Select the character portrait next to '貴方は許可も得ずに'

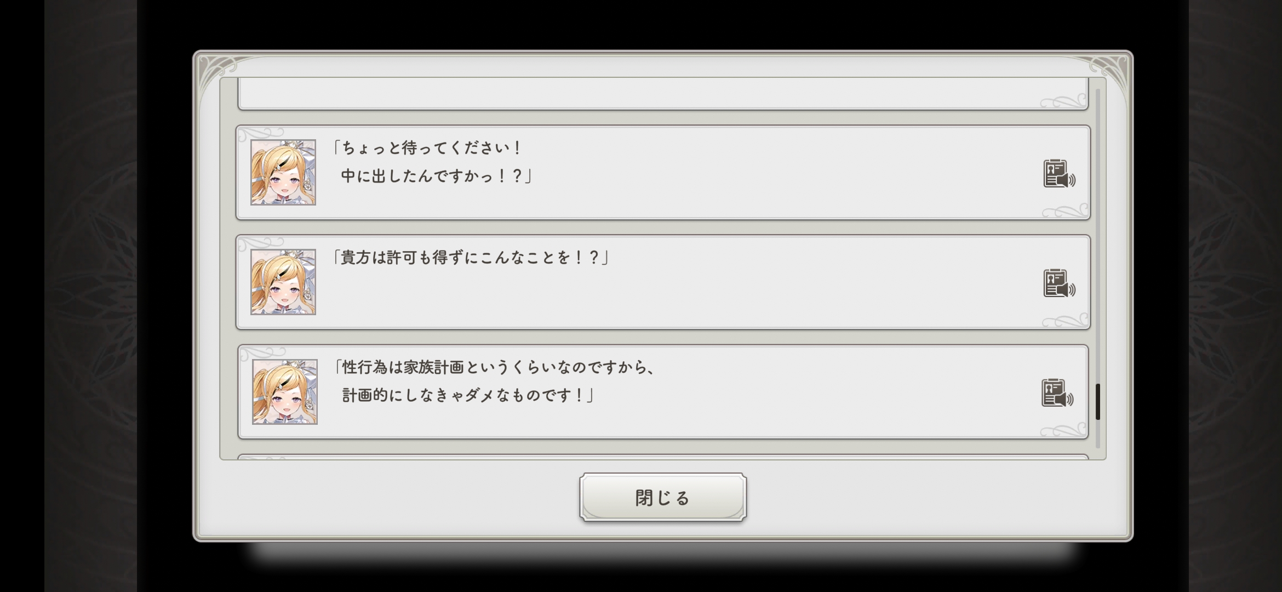[x=283, y=282]
